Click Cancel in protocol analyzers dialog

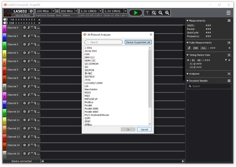coord(144,130)
